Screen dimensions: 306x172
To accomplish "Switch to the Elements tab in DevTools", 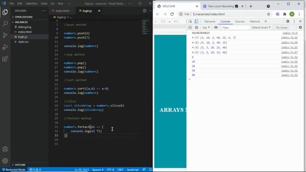I will point(210,21).
